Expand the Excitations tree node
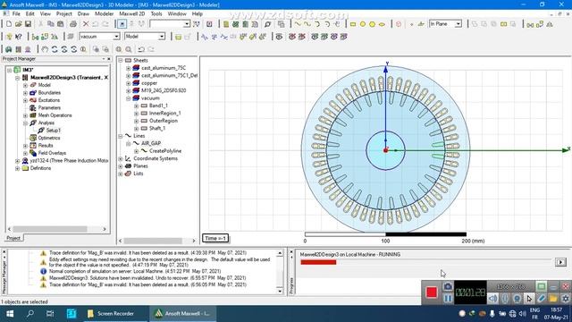The image size is (572, 322). (25, 100)
